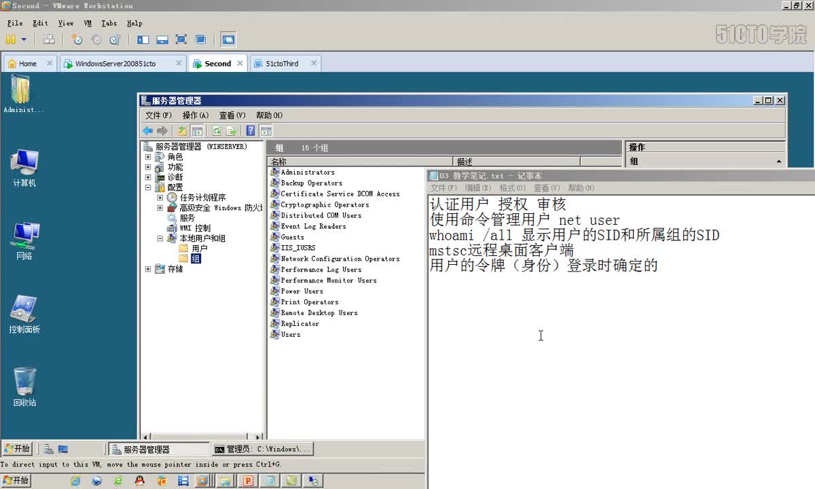Select WMI 控制 in the tree

[195, 228]
